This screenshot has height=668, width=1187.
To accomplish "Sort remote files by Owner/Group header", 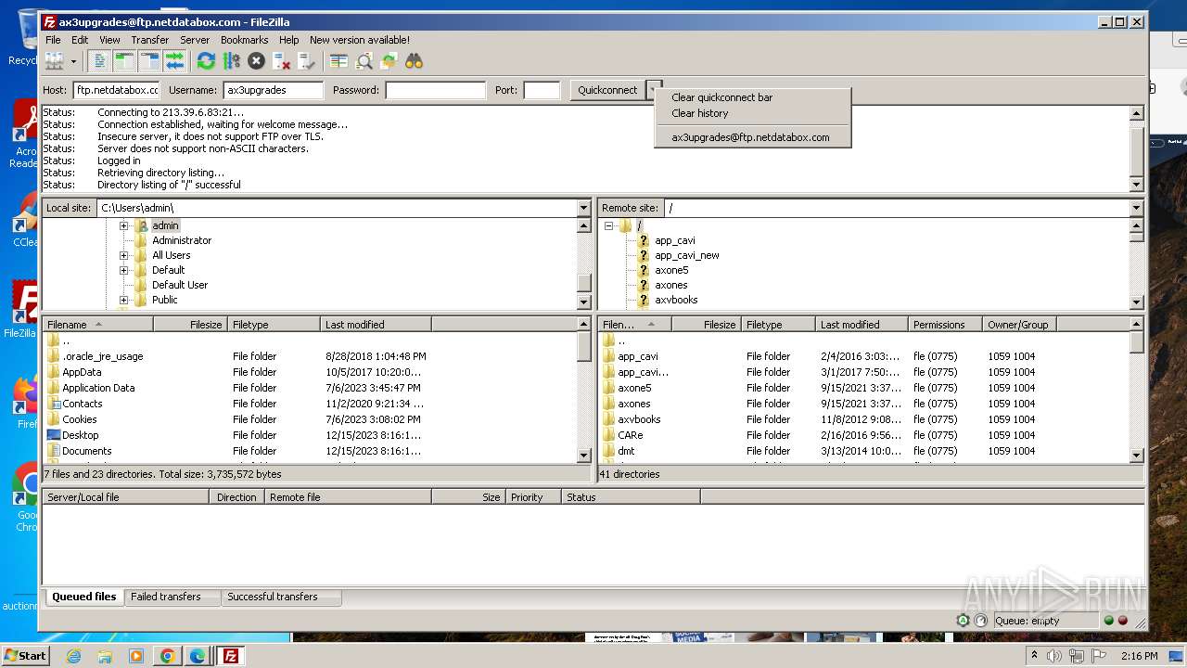I will click(x=1019, y=325).
